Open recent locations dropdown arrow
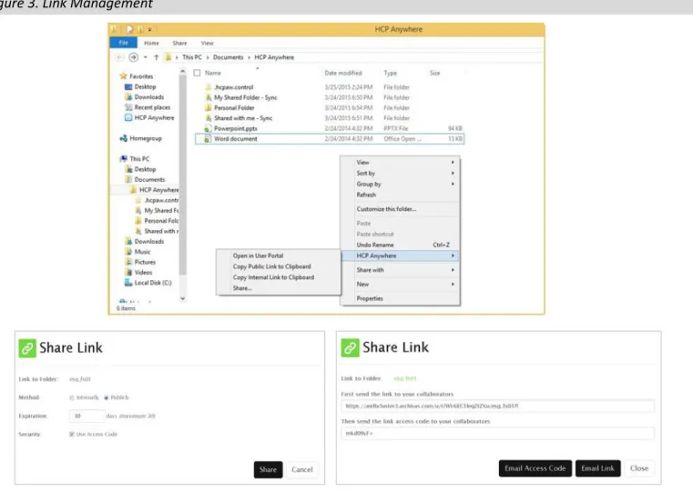Screen dimensions: 693x491 pos(145,57)
